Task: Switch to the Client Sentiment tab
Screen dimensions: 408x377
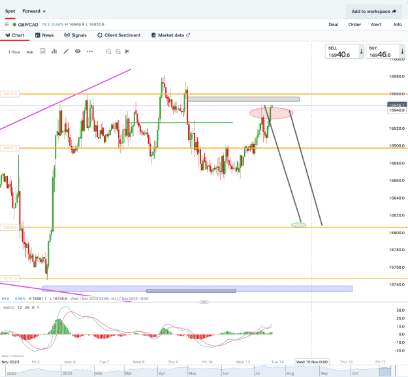Action: point(119,35)
